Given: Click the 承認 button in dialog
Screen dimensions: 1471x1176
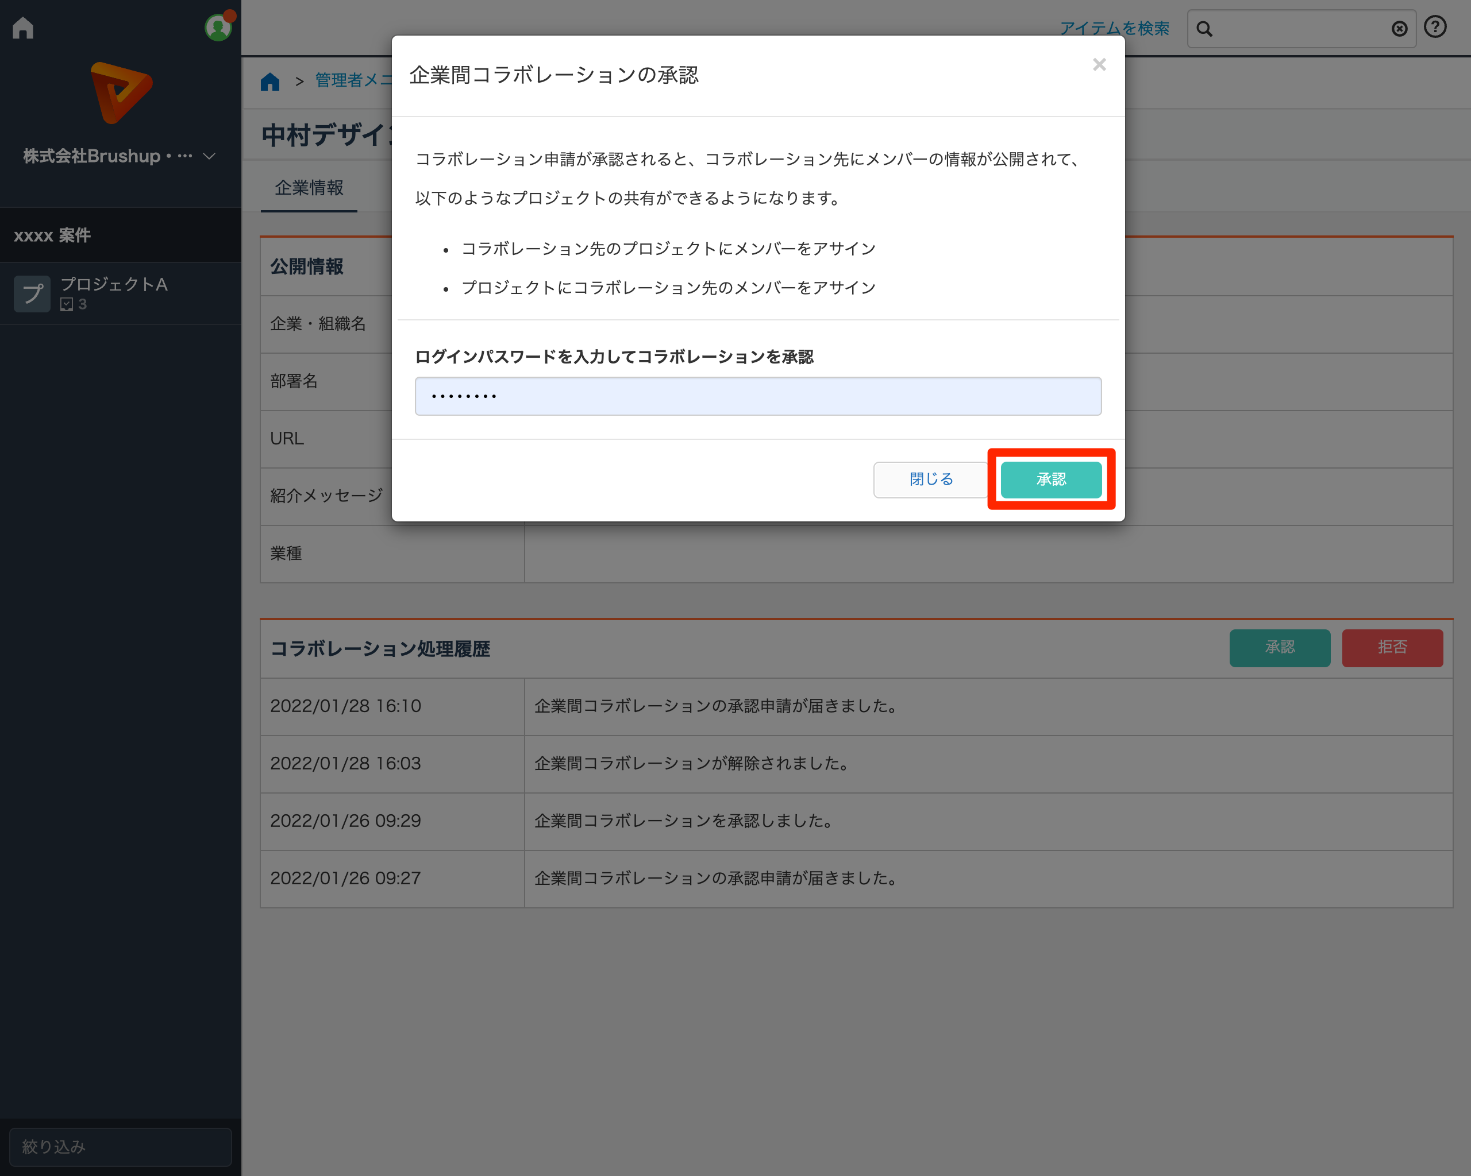Looking at the screenshot, I should pyautogui.click(x=1051, y=479).
